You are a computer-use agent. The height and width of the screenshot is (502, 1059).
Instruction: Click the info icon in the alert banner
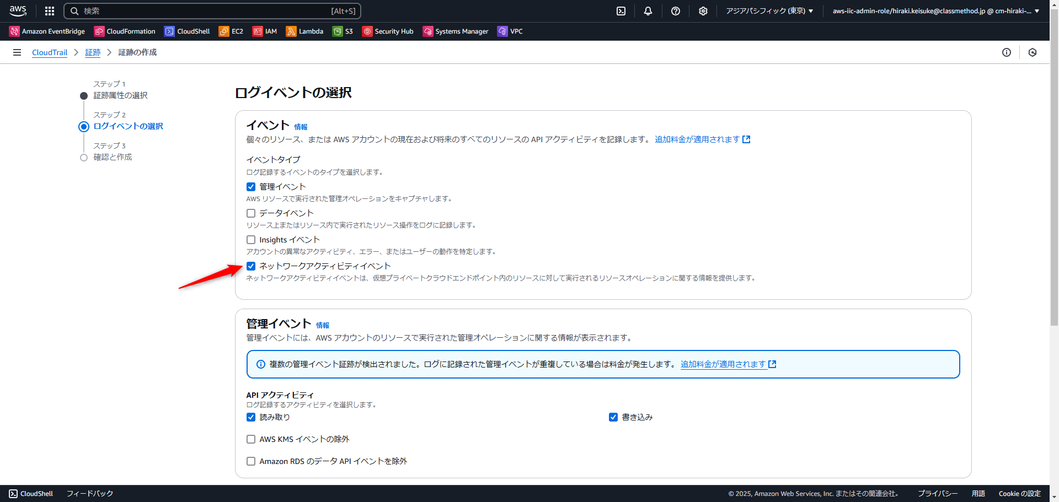261,364
